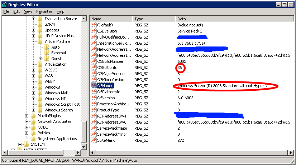Select the WAB tree item
The image size is (296, 165).
(49, 76)
